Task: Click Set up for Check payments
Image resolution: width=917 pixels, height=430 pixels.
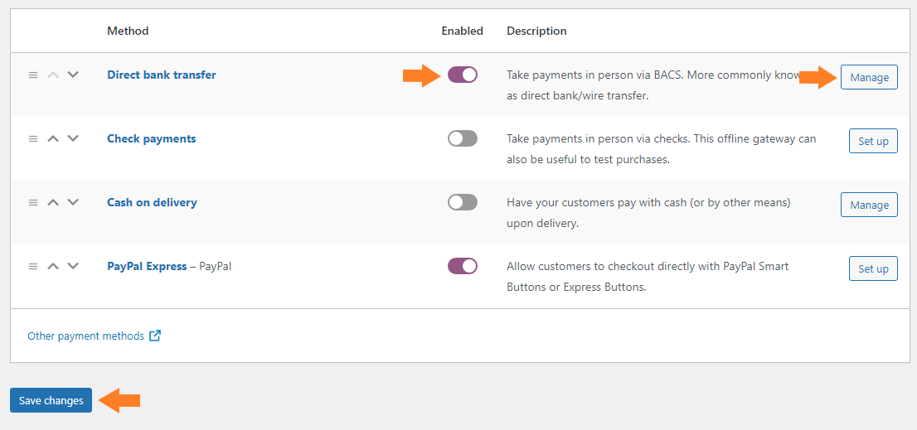Action: [873, 141]
